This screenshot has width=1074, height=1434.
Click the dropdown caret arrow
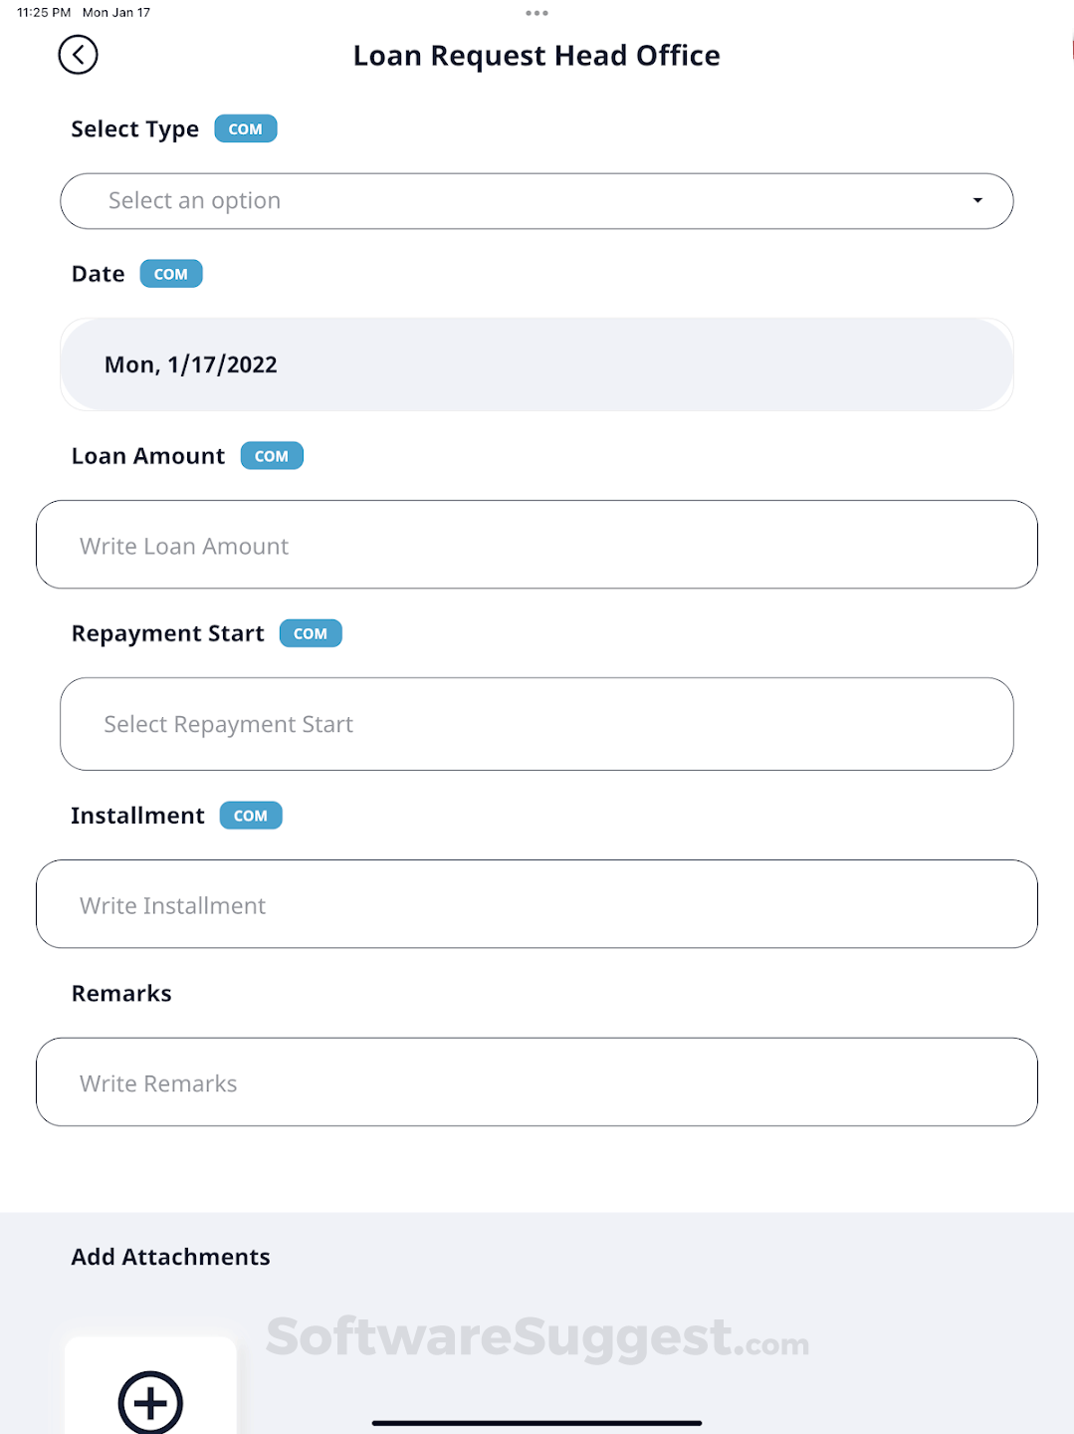click(x=977, y=201)
